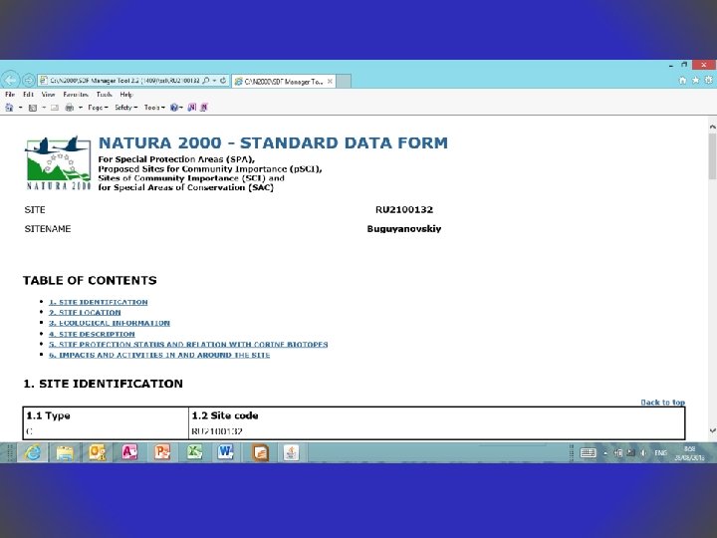Open the View menu
Image resolution: width=717 pixels, height=538 pixels.
48,95
